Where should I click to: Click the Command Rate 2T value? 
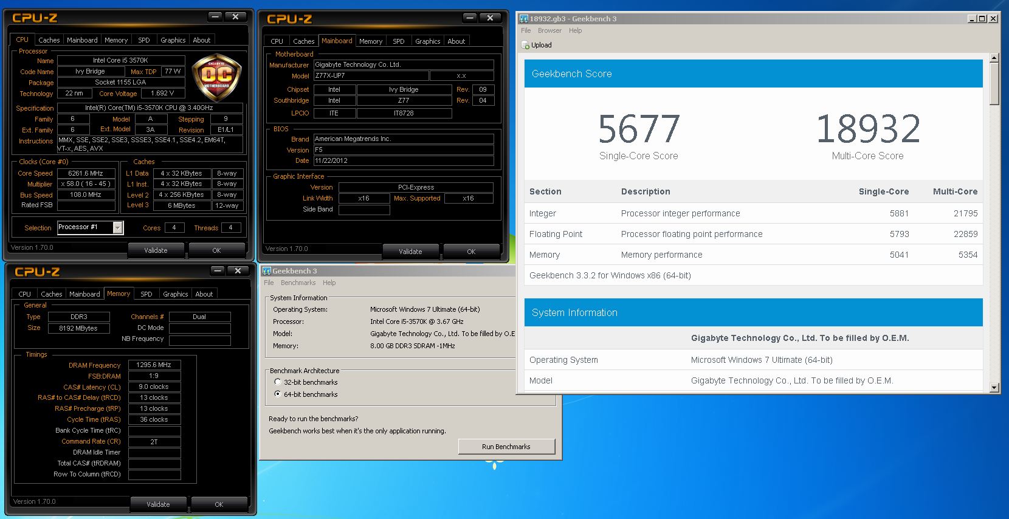point(154,442)
